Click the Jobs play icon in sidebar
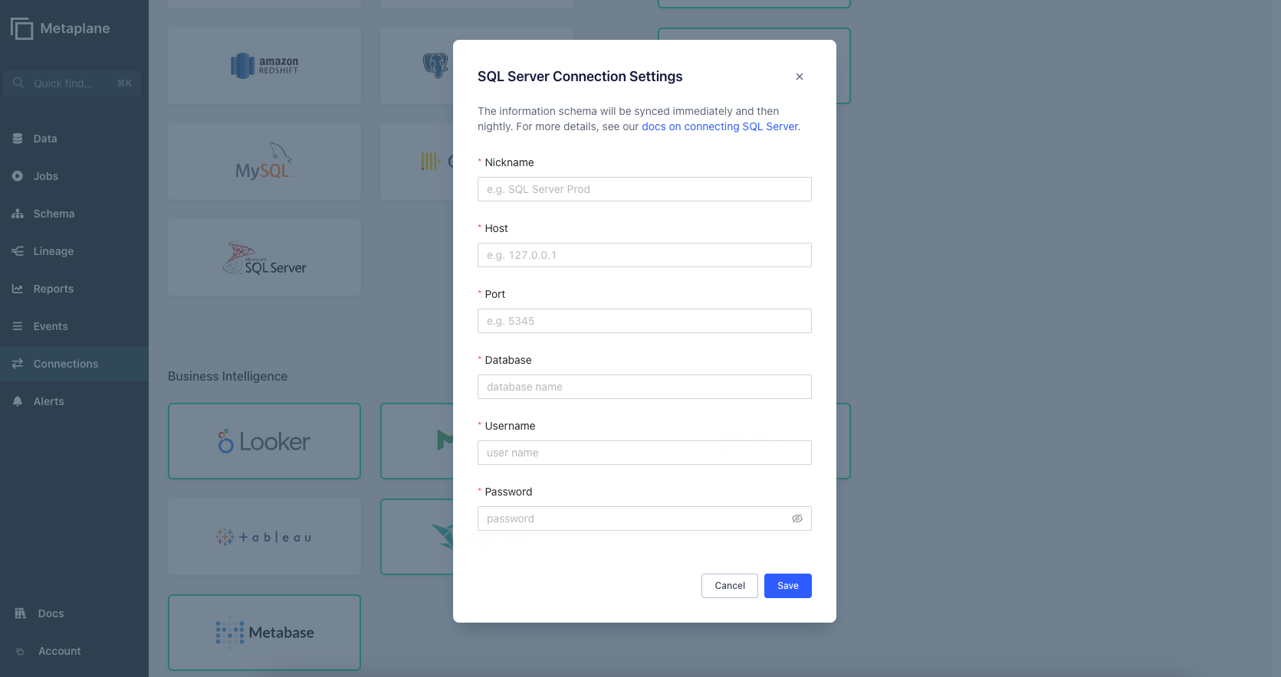The width and height of the screenshot is (1281, 677). pyautogui.click(x=18, y=176)
